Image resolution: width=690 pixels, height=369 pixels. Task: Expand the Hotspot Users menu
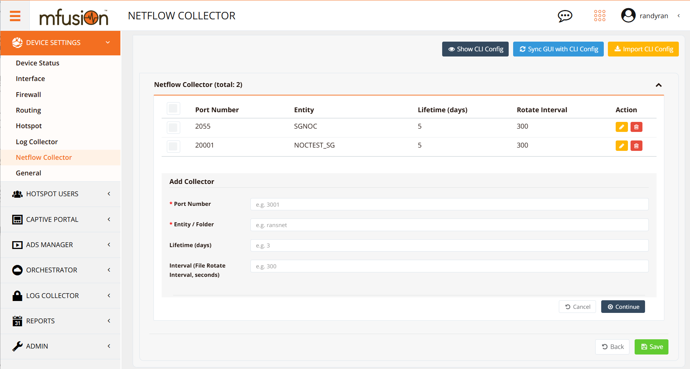[x=61, y=194]
